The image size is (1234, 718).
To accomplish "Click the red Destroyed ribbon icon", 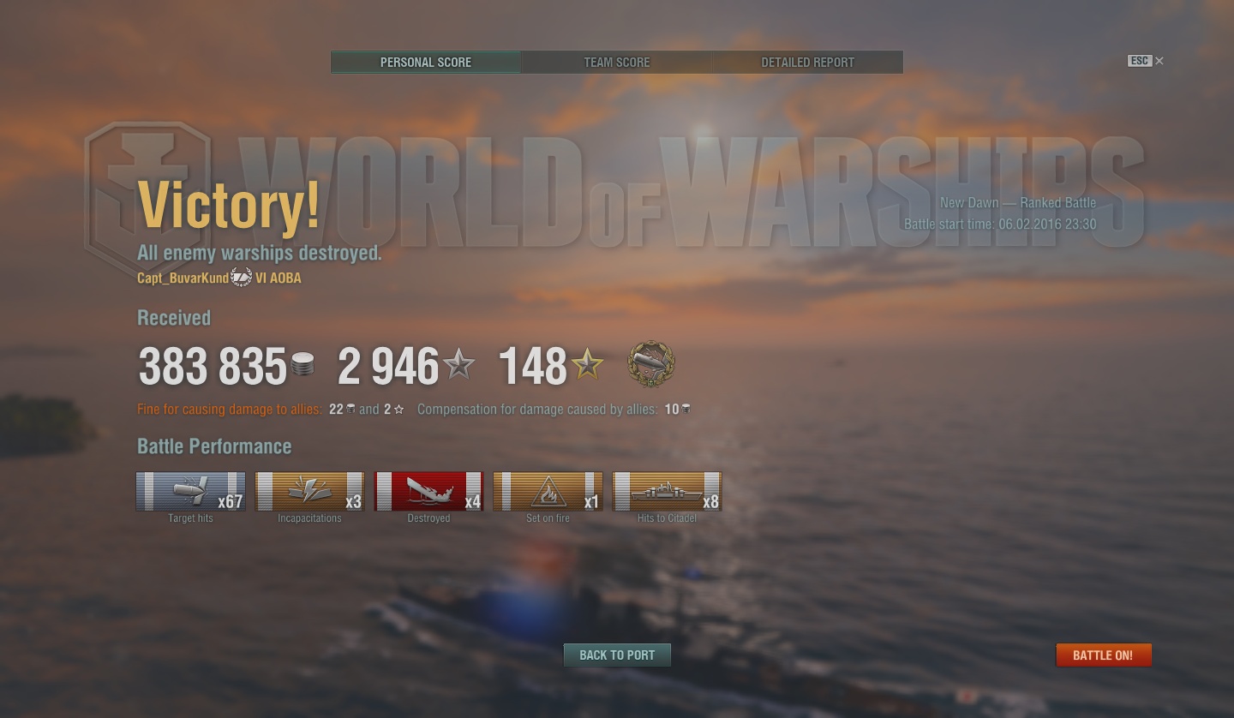I will (x=428, y=492).
